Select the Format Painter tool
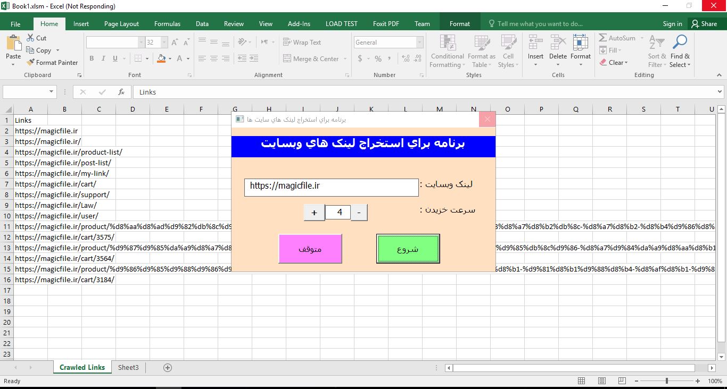This screenshot has height=389, width=727. point(52,62)
